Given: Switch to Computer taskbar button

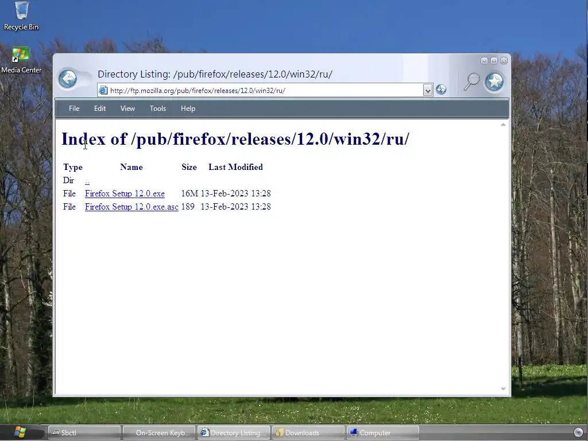Looking at the screenshot, I should (383, 433).
